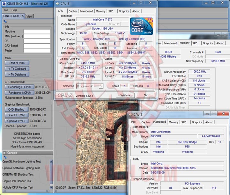The width and height of the screenshot is (230, 195).
Task: Click Mainboard tab in the Memory CPU-Z window
Action: pos(171,43)
